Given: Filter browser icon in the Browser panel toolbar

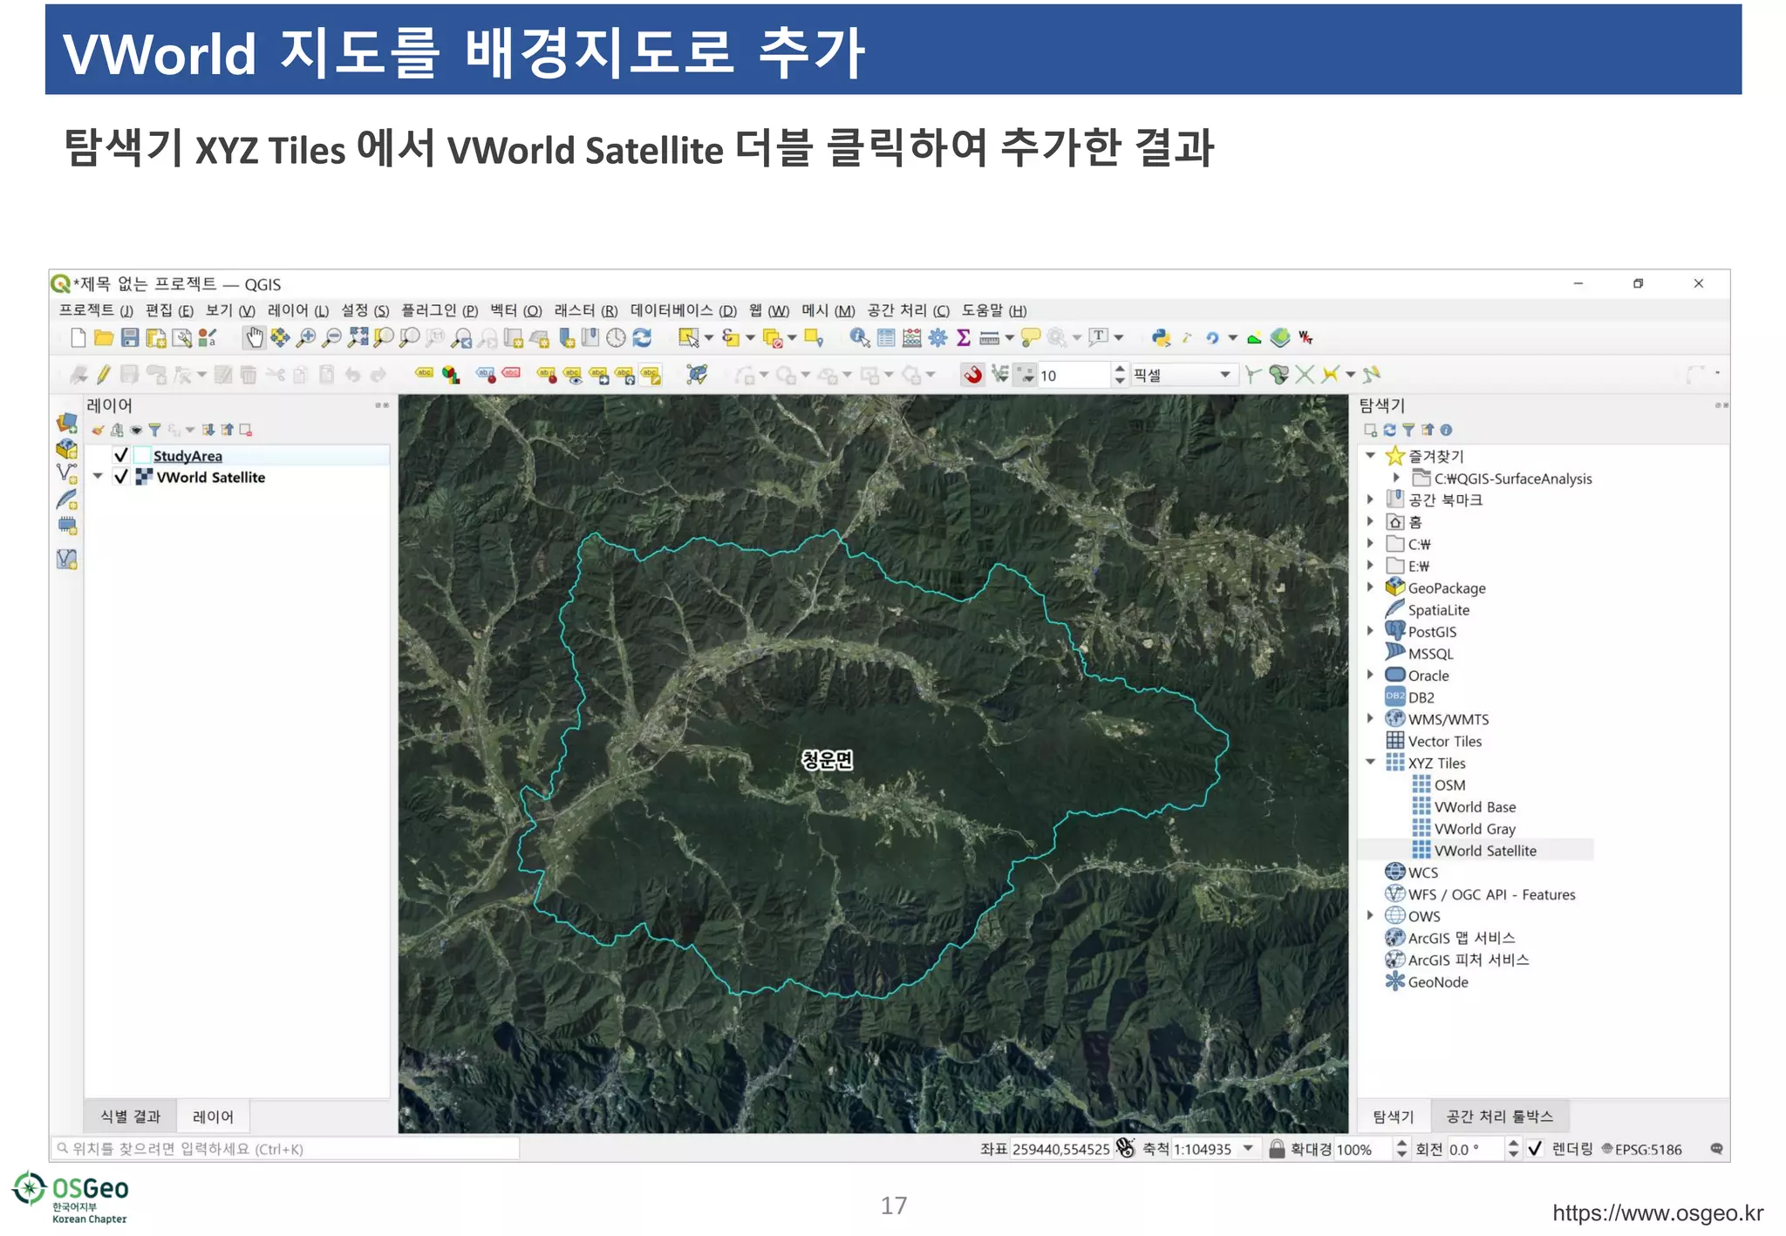Looking at the screenshot, I should pyautogui.click(x=1408, y=430).
